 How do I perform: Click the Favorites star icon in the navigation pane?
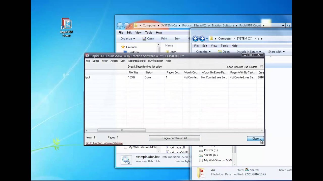click(x=123, y=47)
